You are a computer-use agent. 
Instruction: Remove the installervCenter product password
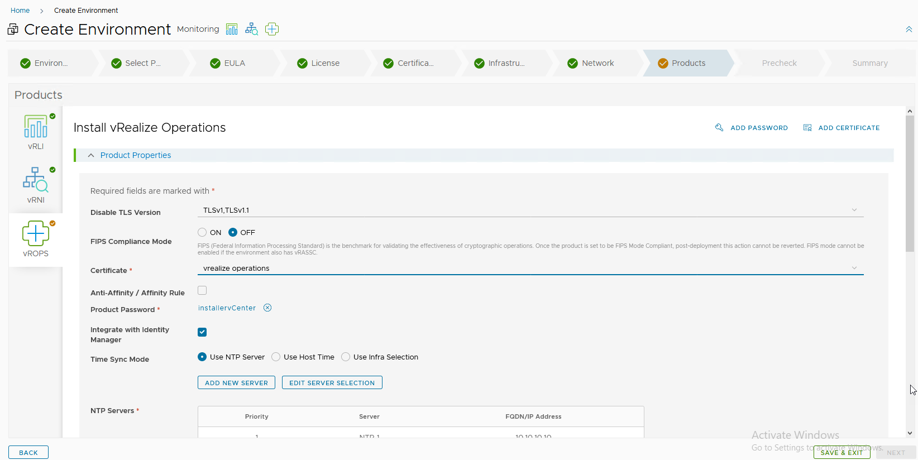(x=267, y=308)
